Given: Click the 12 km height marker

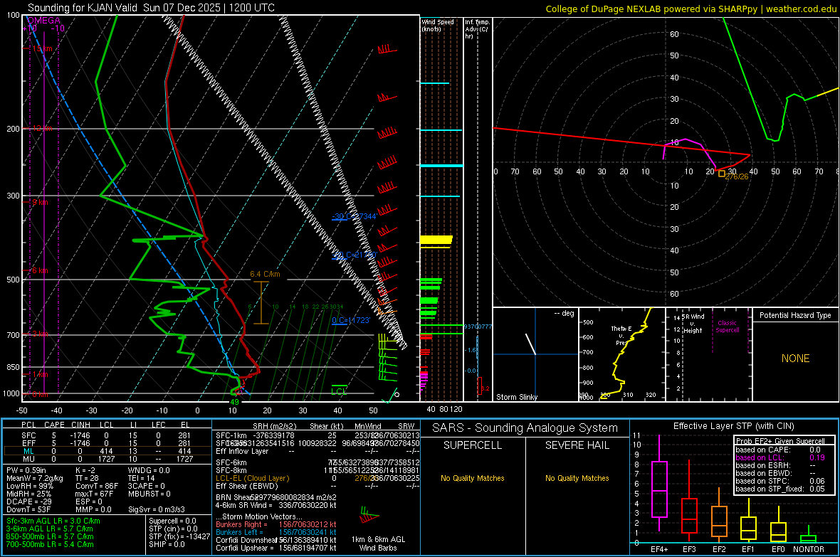Looking at the screenshot, I should click(42, 129).
